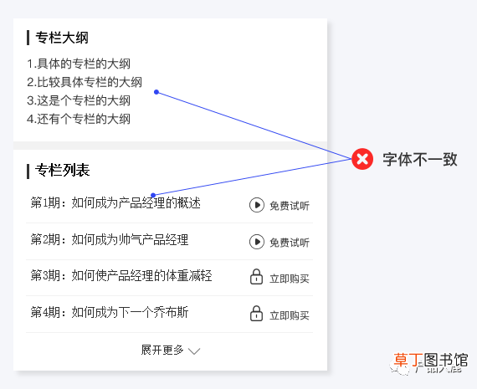Select outline item 4.还有个专栏的大纲

click(79, 119)
